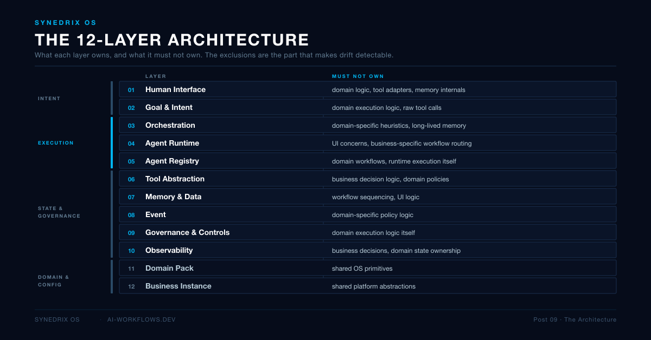Click 'domain execution logic itself' text
Screen dimensions: 651x340
coord(374,233)
